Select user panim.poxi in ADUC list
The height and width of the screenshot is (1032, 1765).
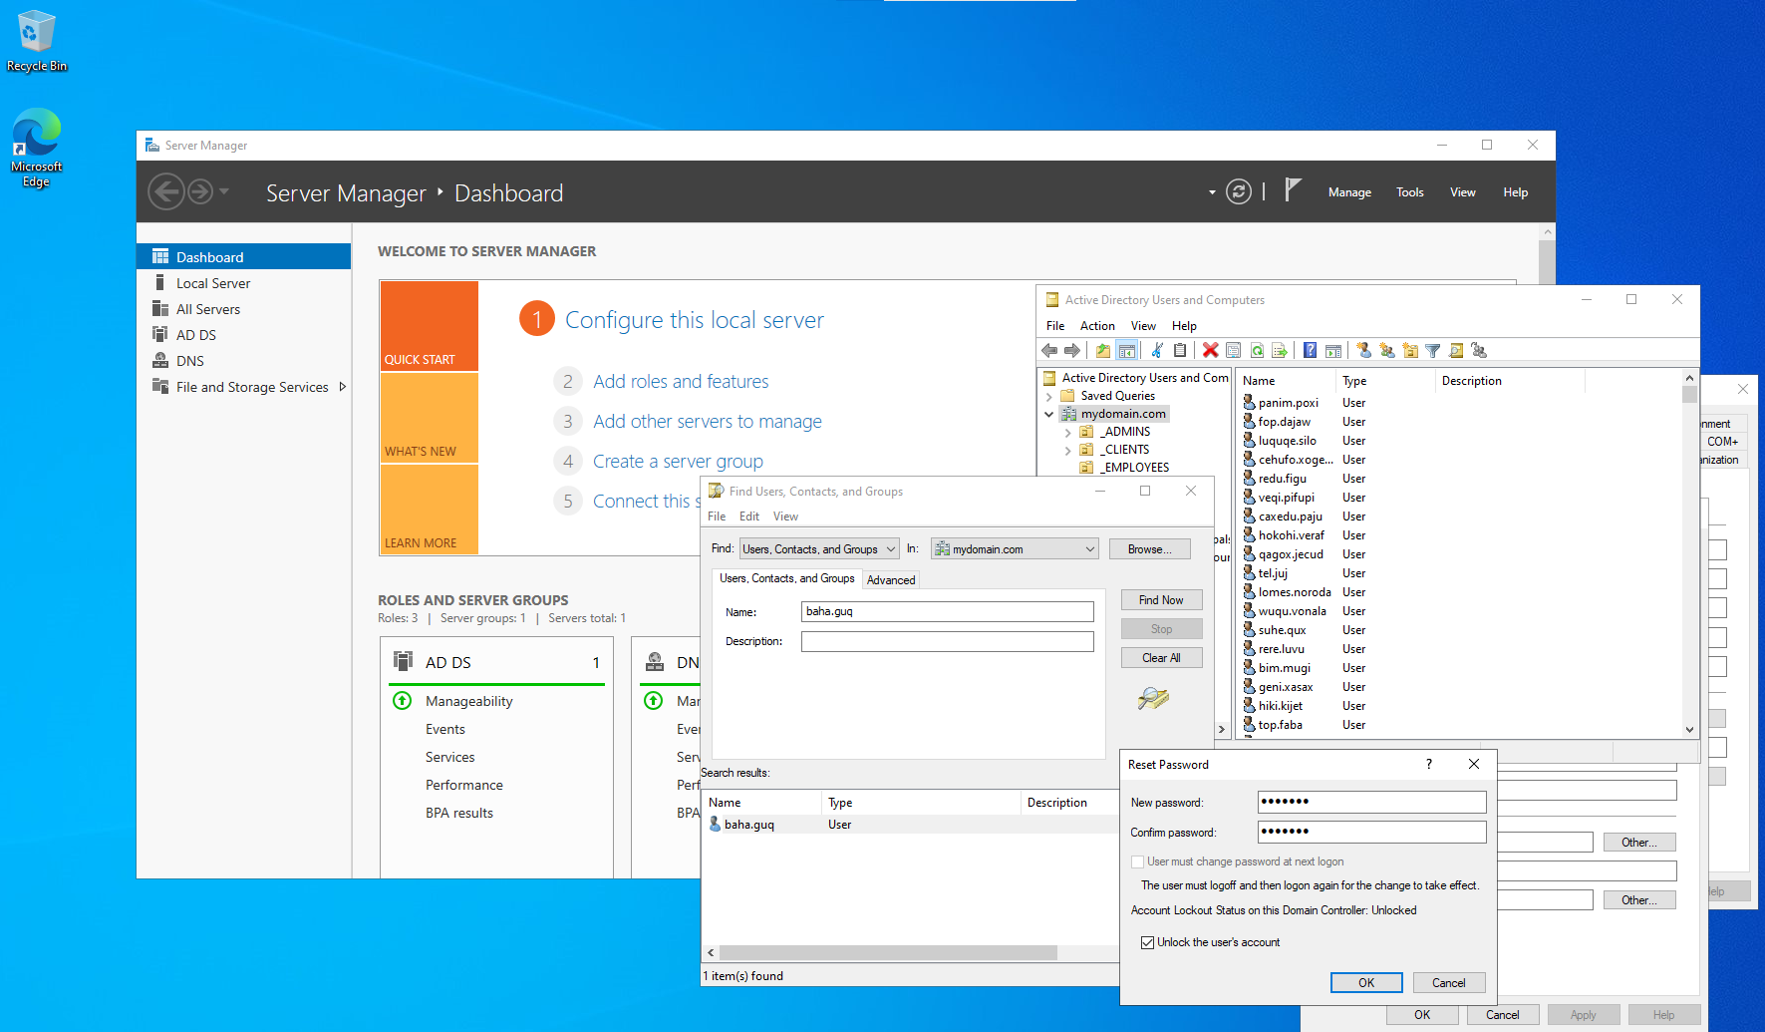[x=1288, y=403]
